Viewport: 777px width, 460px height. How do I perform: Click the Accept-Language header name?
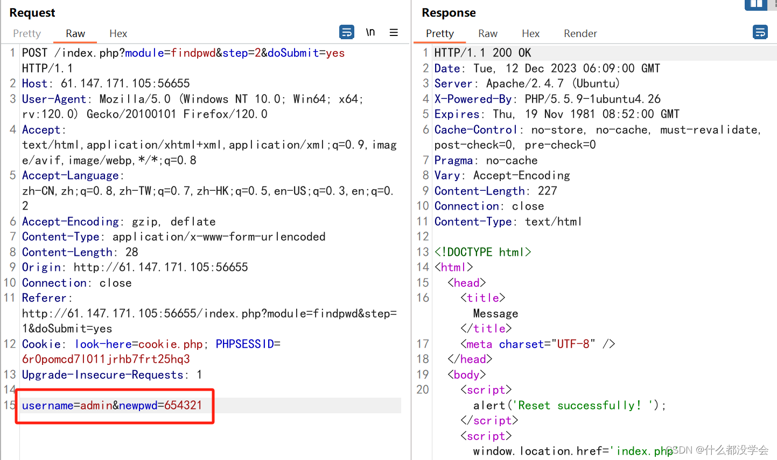pyautogui.click(x=71, y=175)
